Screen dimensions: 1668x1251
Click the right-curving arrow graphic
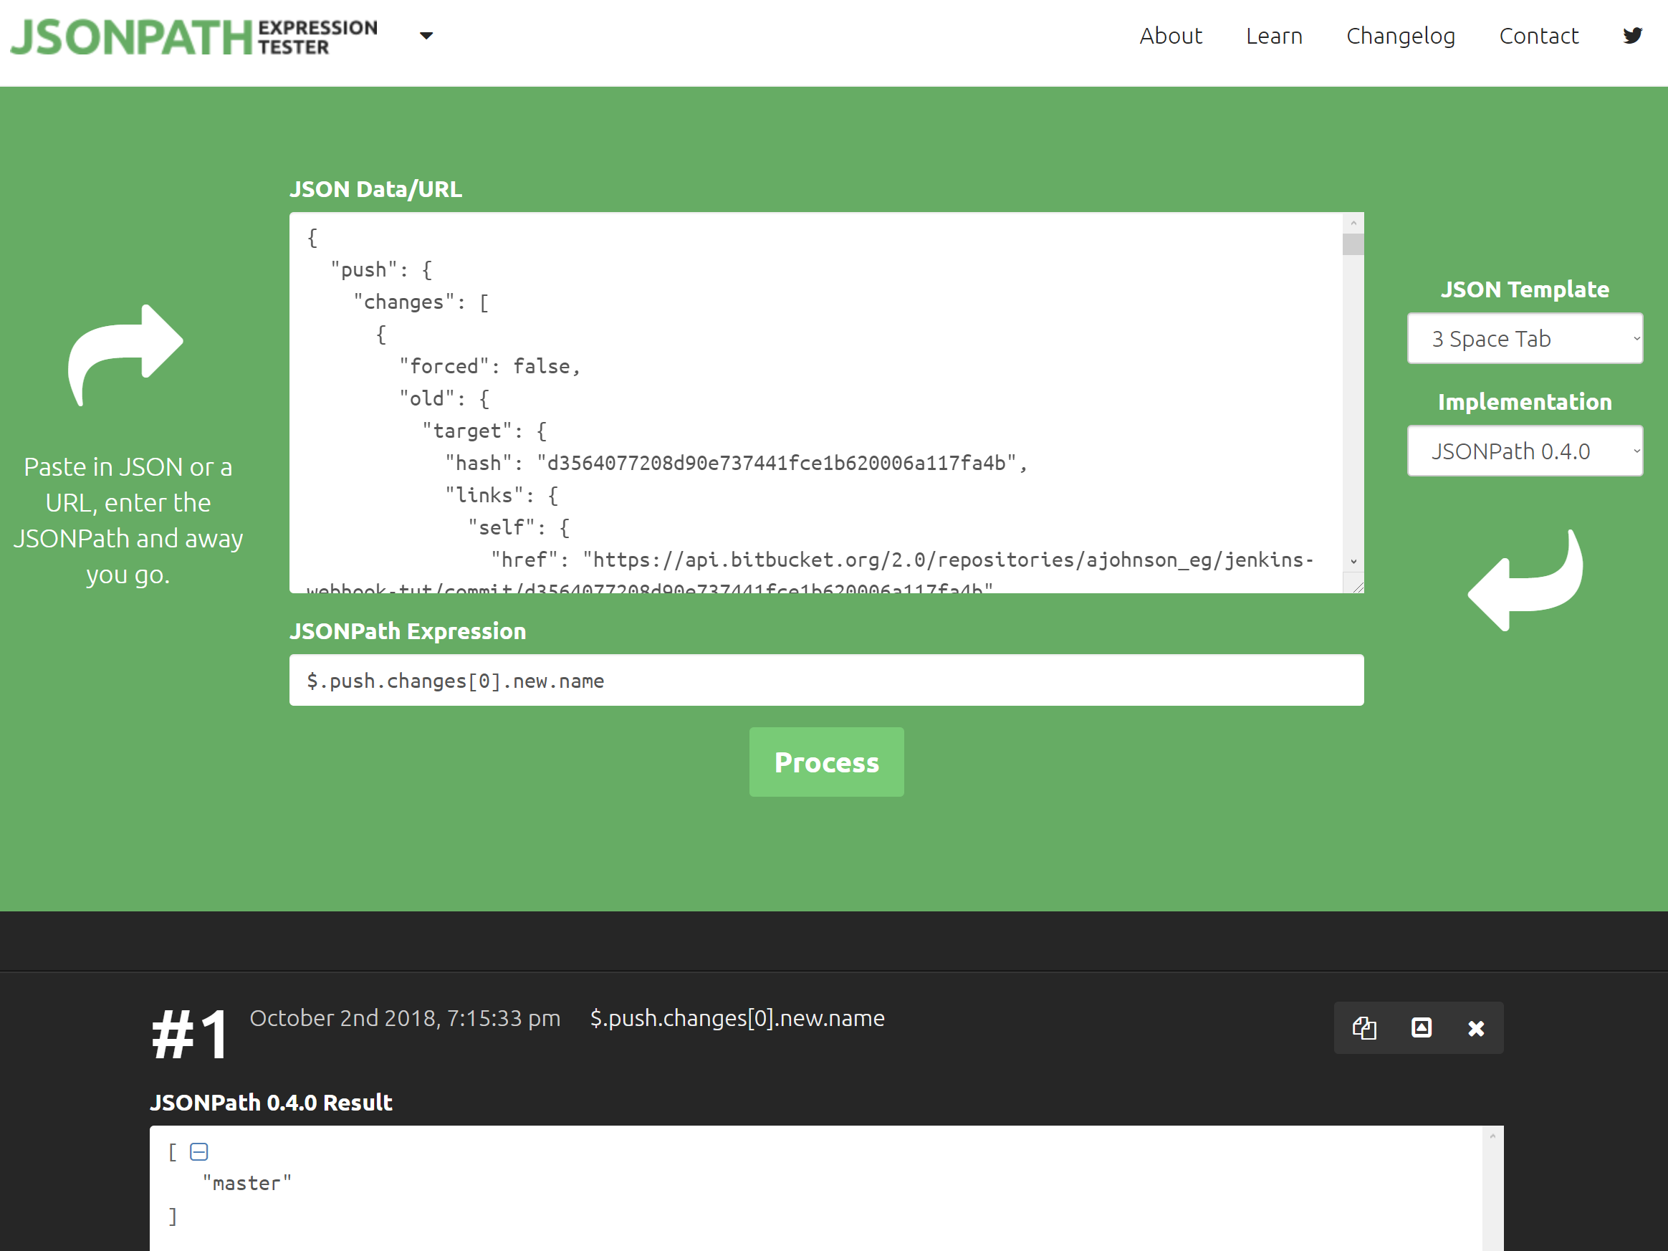126,355
